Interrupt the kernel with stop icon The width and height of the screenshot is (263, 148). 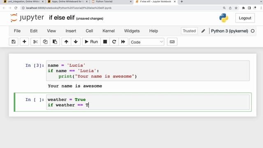tap(105, 42)
